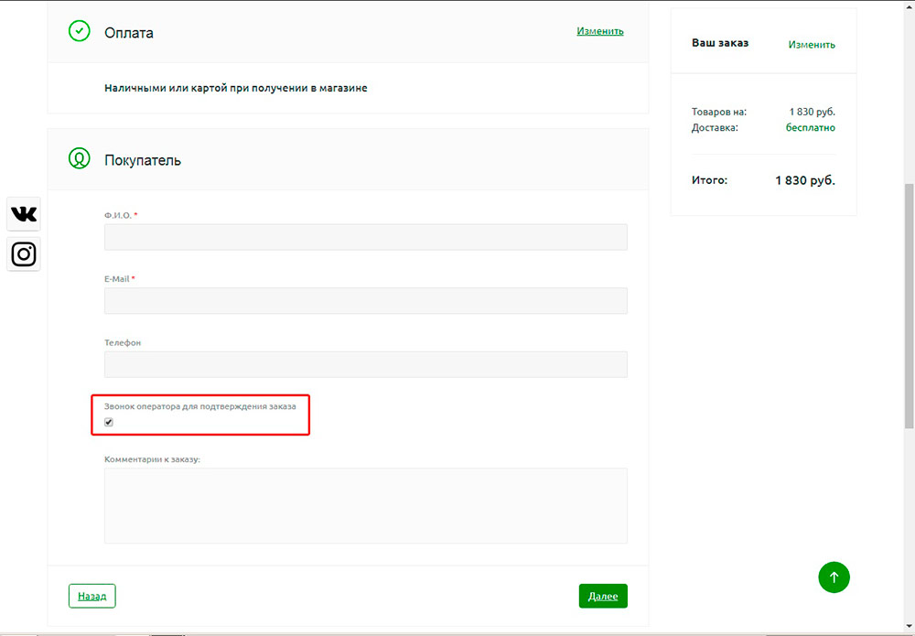Click into the Комментарии к заказу textarea
The height and width of the screenshot is (636, 915).
point(366,506)
